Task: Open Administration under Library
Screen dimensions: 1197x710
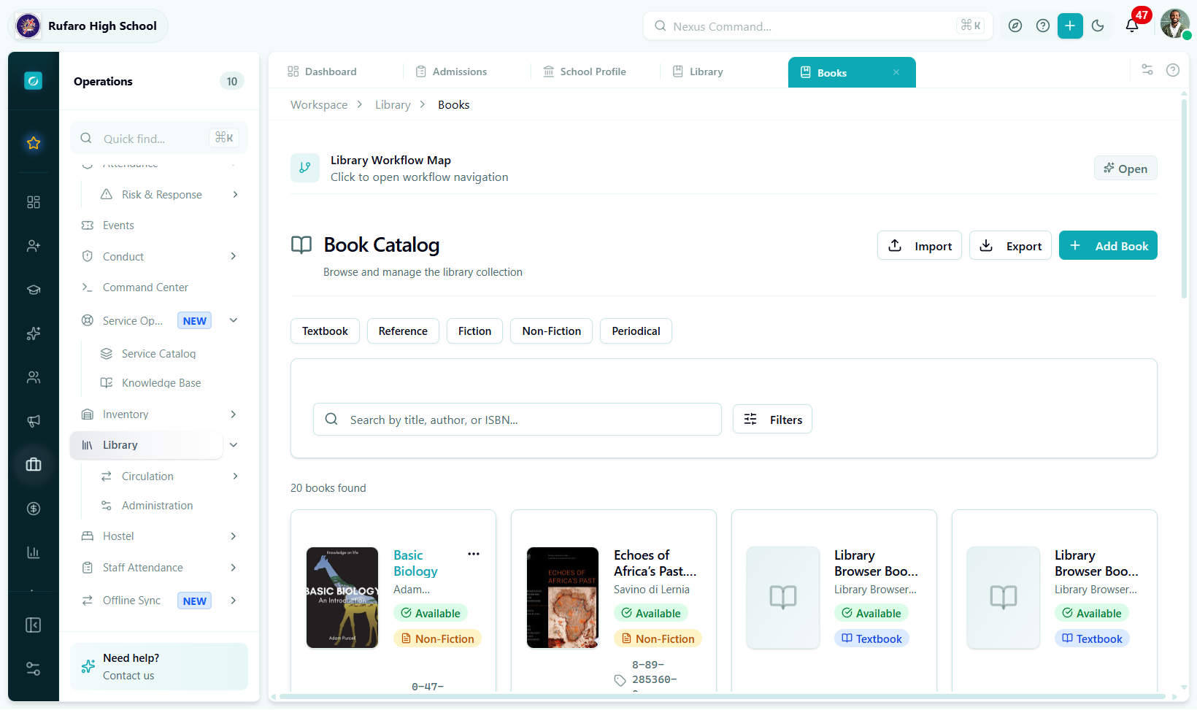Action: 157,506
